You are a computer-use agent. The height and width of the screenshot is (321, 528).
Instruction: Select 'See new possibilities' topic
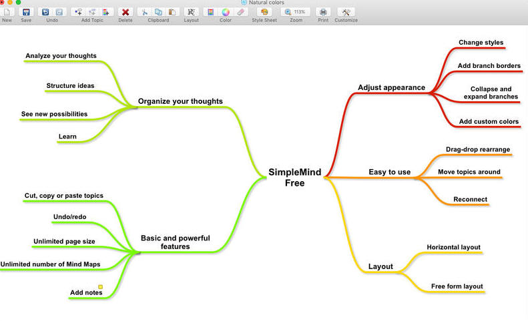54,114
